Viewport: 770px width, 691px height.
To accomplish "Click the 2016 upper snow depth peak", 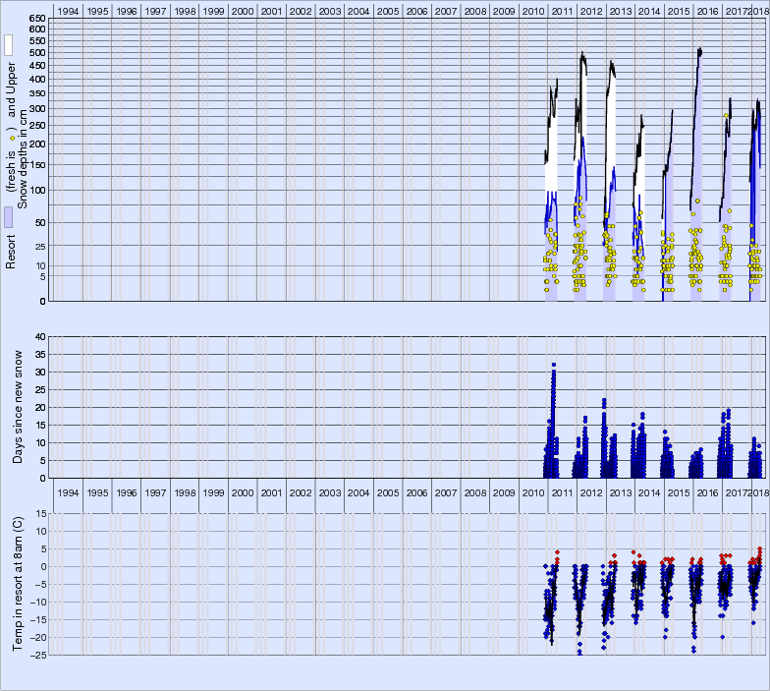I will coord(699,49).
